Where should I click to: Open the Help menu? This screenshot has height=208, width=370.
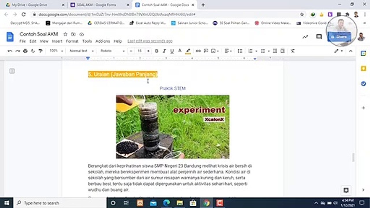pyautogui.click(x=118, y=41)
